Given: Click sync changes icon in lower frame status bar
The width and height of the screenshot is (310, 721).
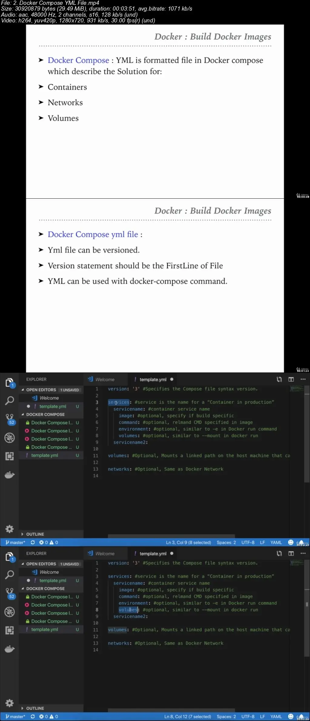Looking at the screenshot, I should pyautogui.click(x=33, y=716).
